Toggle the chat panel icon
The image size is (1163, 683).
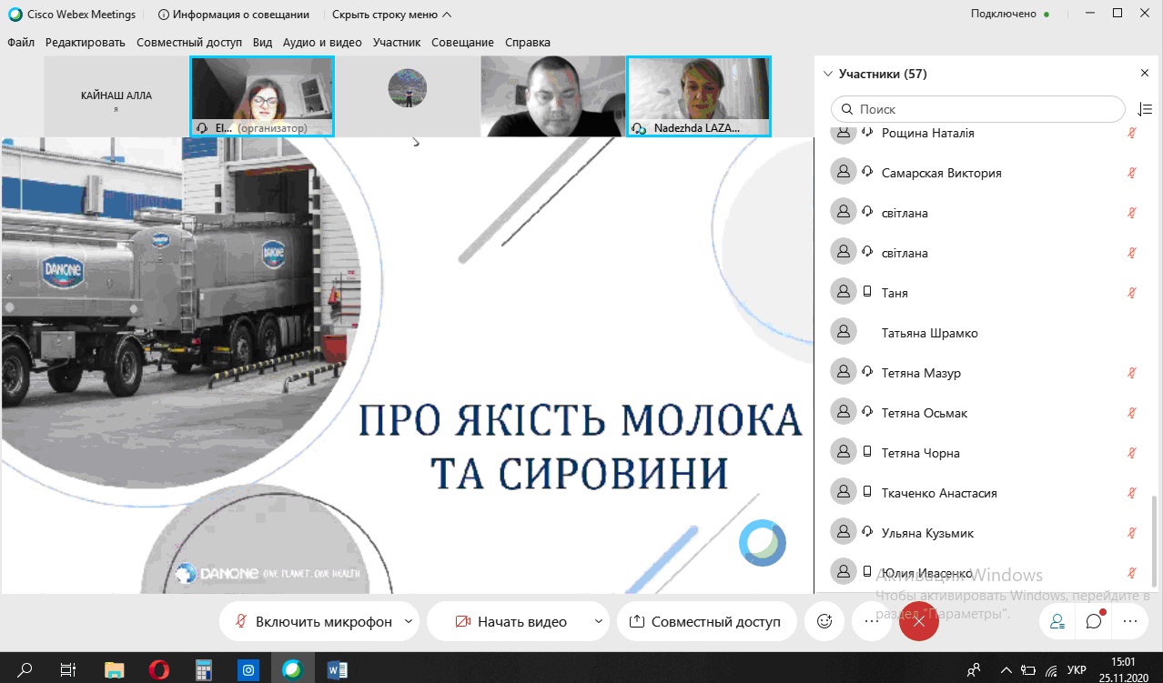click(x=1094, y=622)
